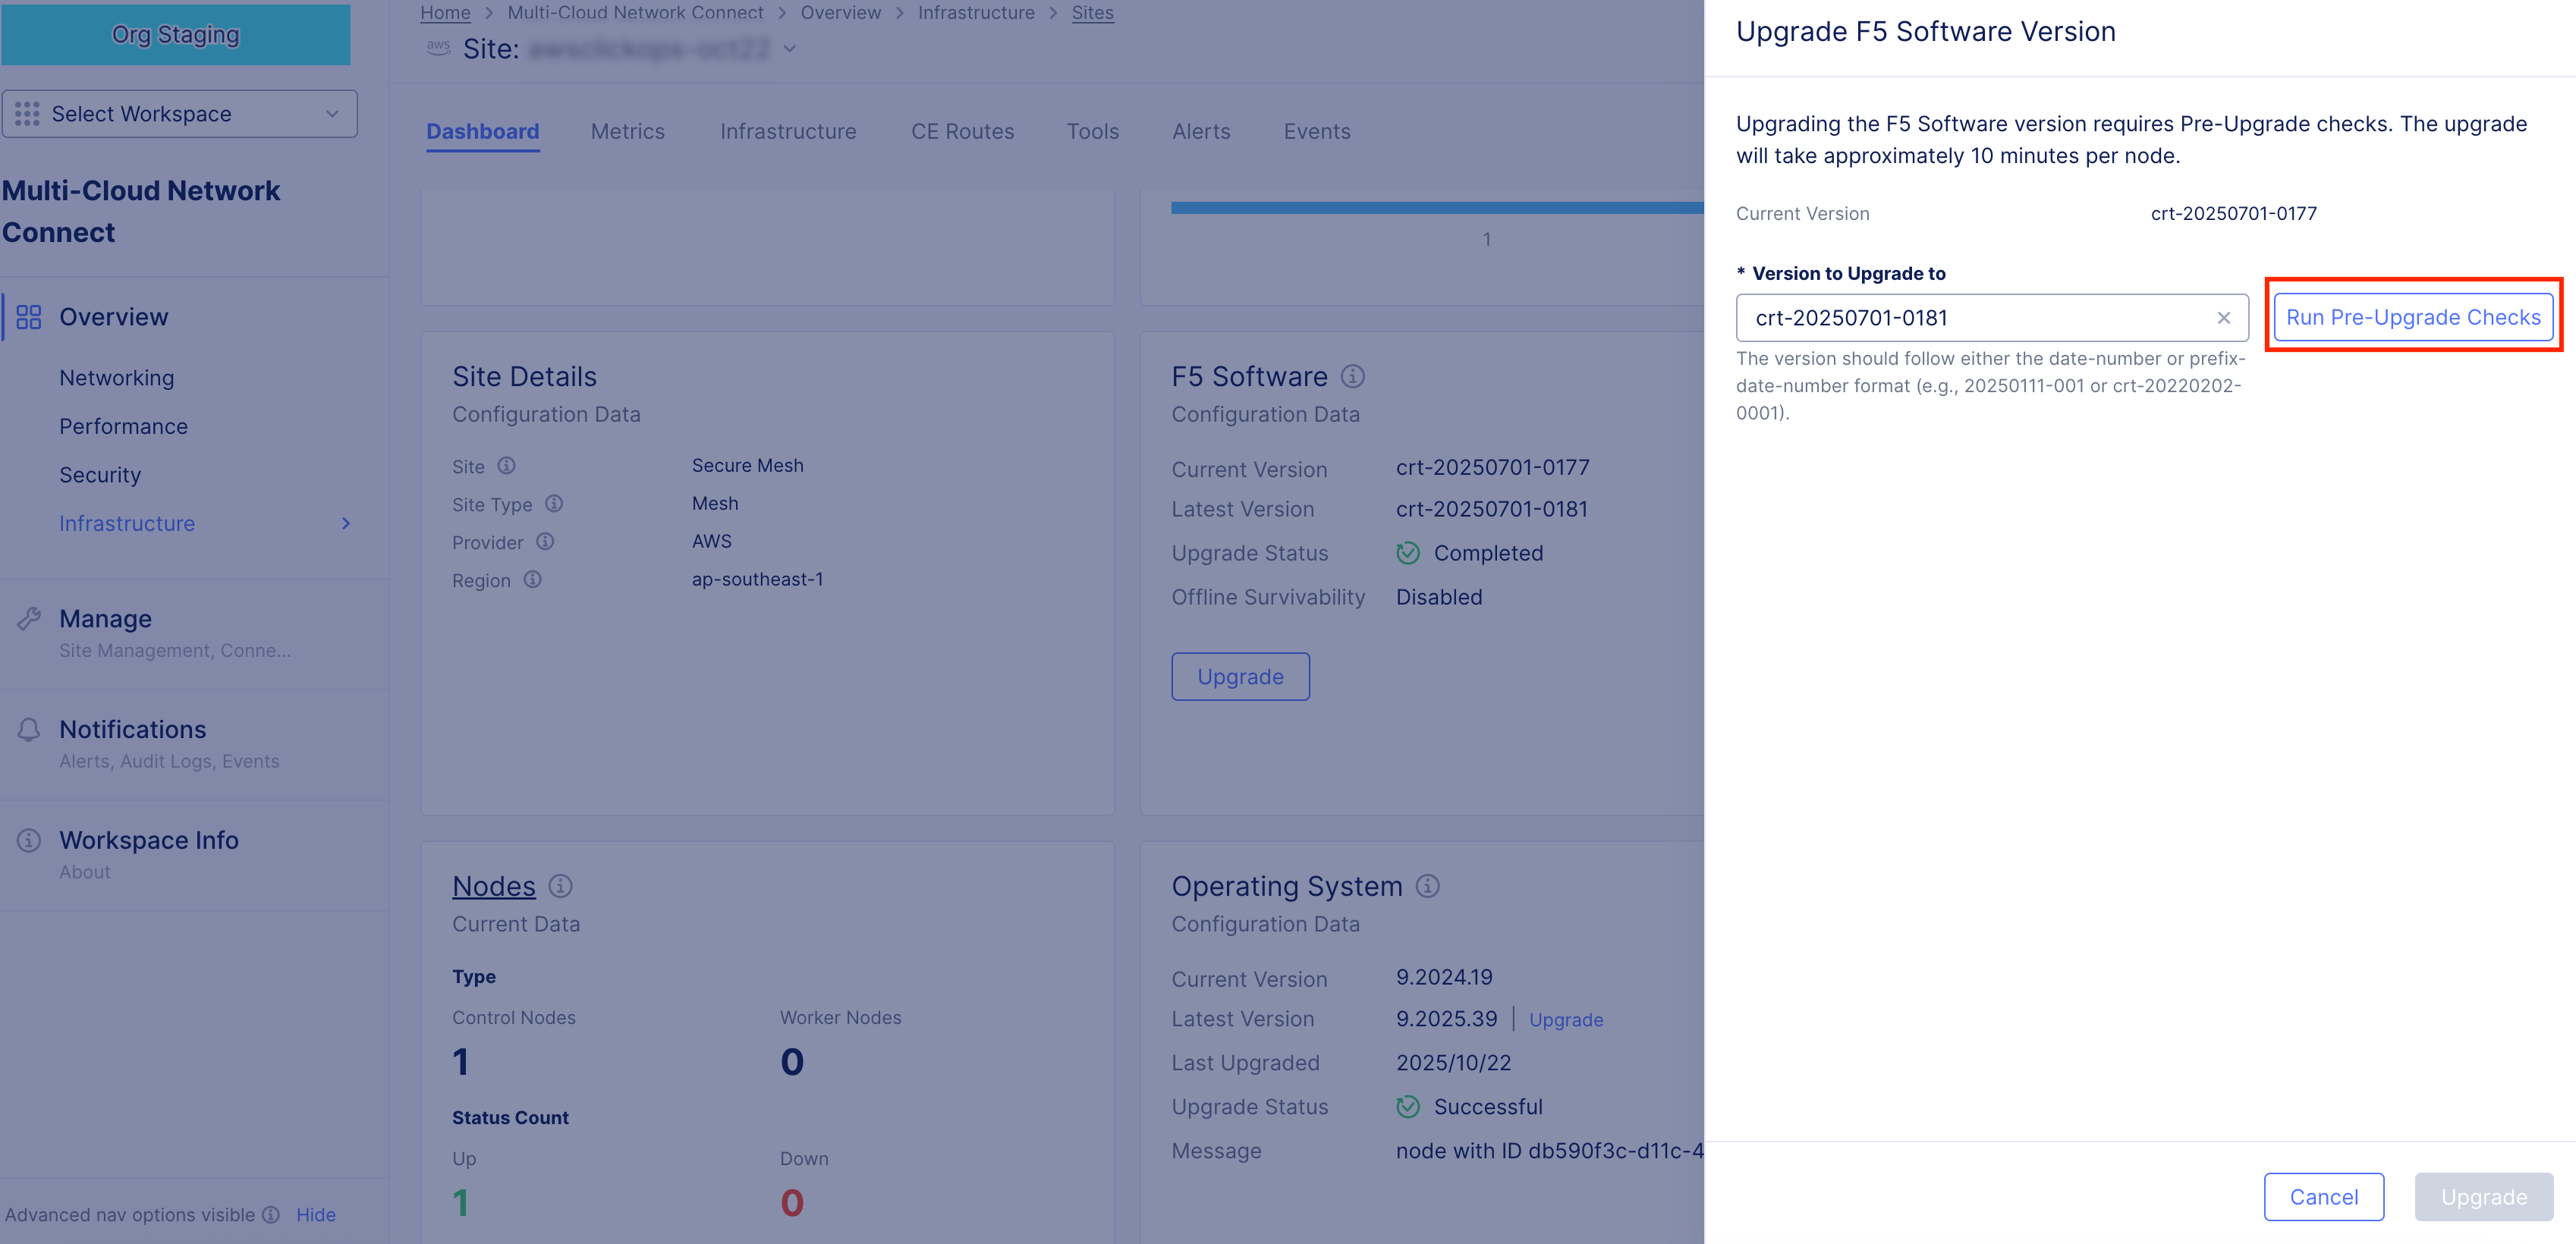Clear the version input with X icon
The height and width of the screenshot is (1244, 2576).
[2223, 318]
